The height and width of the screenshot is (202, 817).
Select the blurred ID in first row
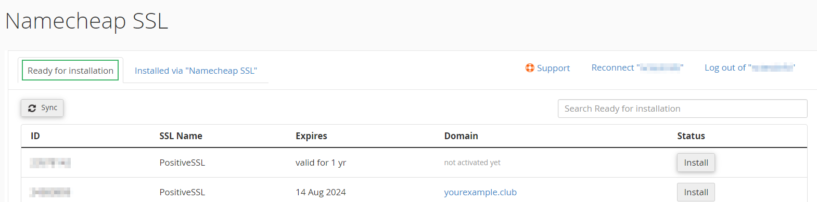pyautogui.click(x=50, y=163)
